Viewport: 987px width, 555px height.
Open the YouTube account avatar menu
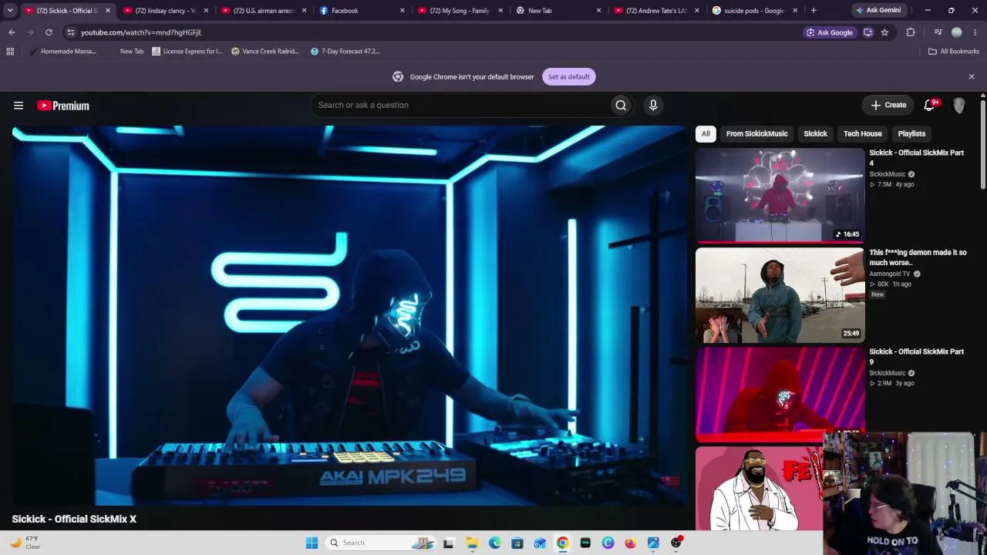point(959,106)
